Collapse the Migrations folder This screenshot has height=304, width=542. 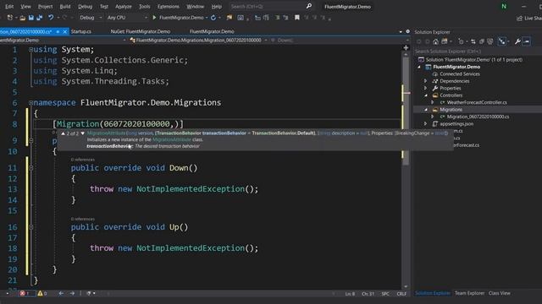tap(425, 110)
